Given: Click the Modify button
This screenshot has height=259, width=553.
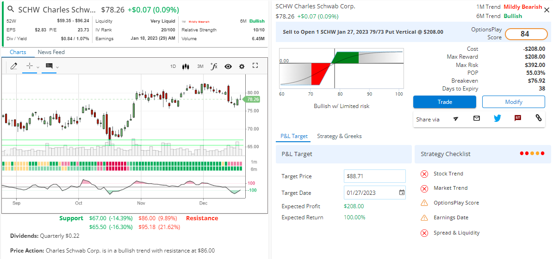Looking at the screenshot, I should click(x=514, y=102).
